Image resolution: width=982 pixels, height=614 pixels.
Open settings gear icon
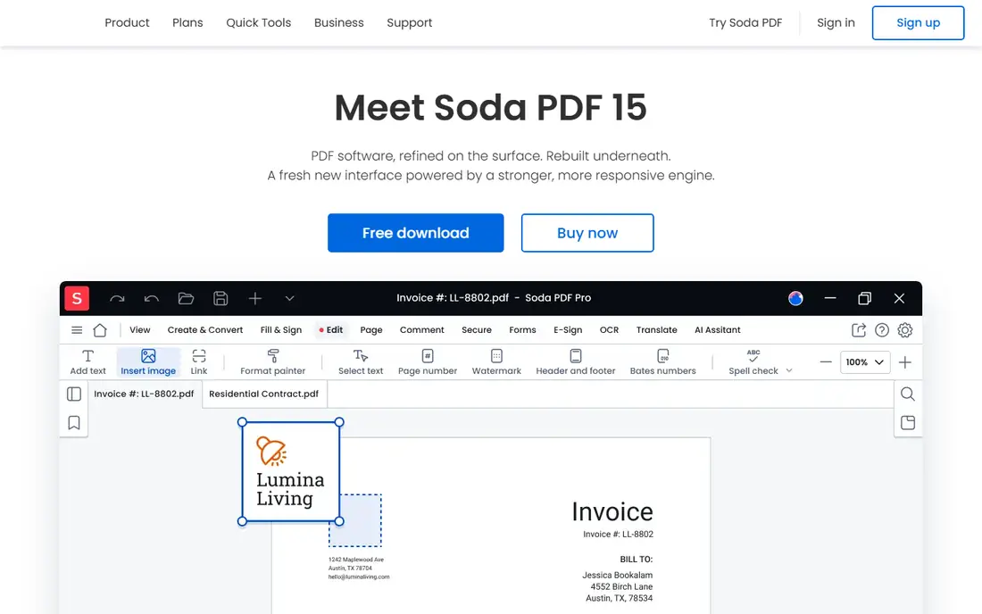pyautogui.click(x=905, y=330)
